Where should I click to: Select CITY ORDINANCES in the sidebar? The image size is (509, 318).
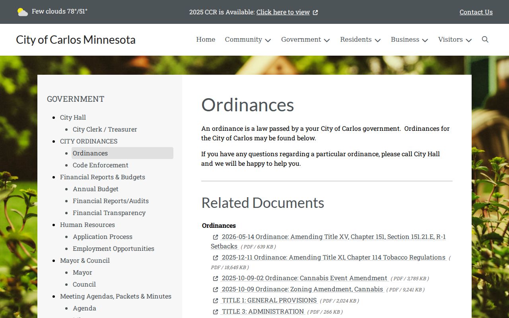click(89, 141)
